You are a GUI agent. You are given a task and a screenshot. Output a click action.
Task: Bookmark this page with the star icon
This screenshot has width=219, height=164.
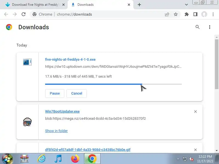176,14
